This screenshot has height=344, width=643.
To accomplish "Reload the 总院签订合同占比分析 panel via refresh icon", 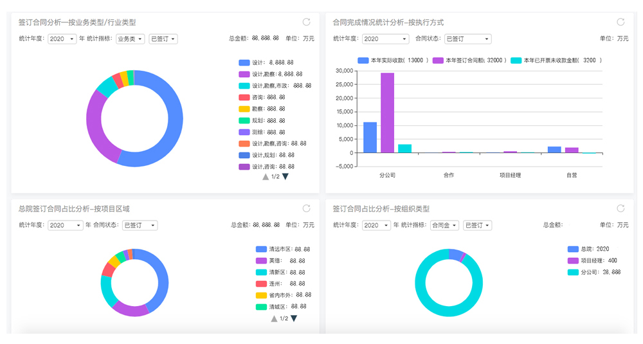I will [307, 208].
